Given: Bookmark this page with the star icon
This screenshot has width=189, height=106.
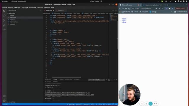Looking at the screenshot, I should (162, 9).
